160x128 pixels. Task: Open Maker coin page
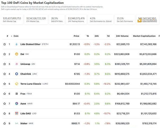tap(24, 124)
